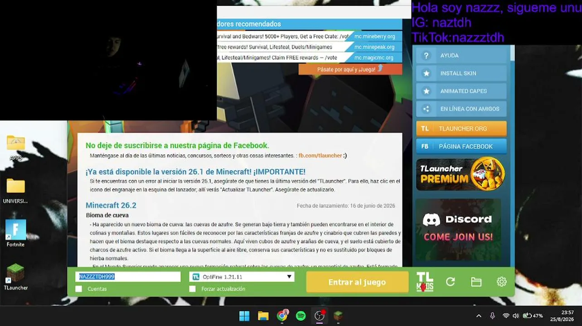
Task: Follow the fb.com/tlauncher link
Action: (320, 156)
